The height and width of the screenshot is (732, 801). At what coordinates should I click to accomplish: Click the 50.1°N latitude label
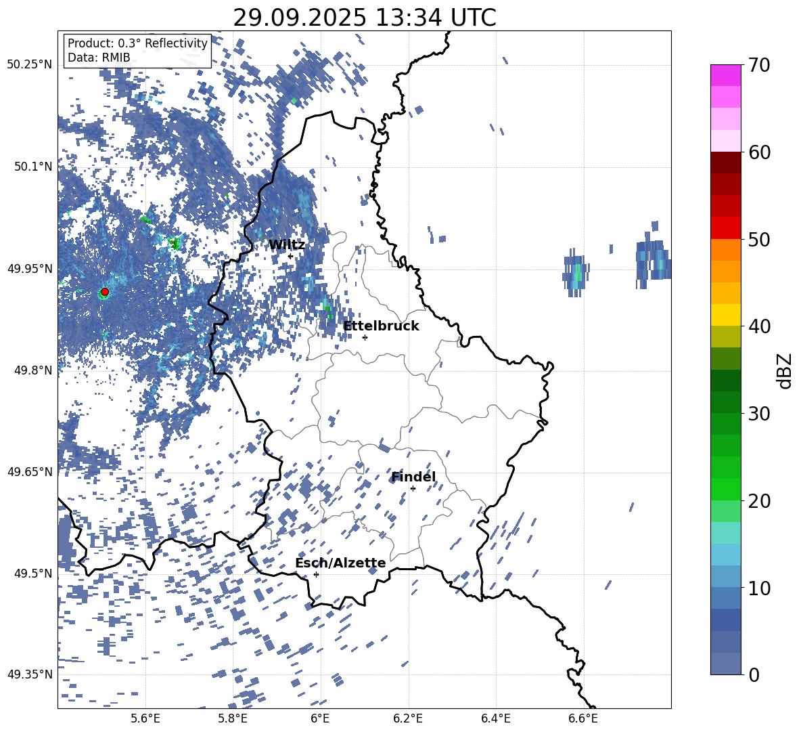point(32,167)
